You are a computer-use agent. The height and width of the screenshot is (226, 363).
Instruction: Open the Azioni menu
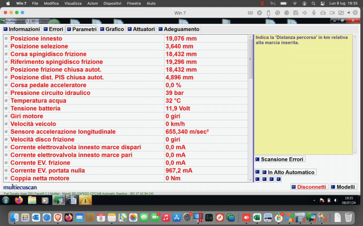93,3
